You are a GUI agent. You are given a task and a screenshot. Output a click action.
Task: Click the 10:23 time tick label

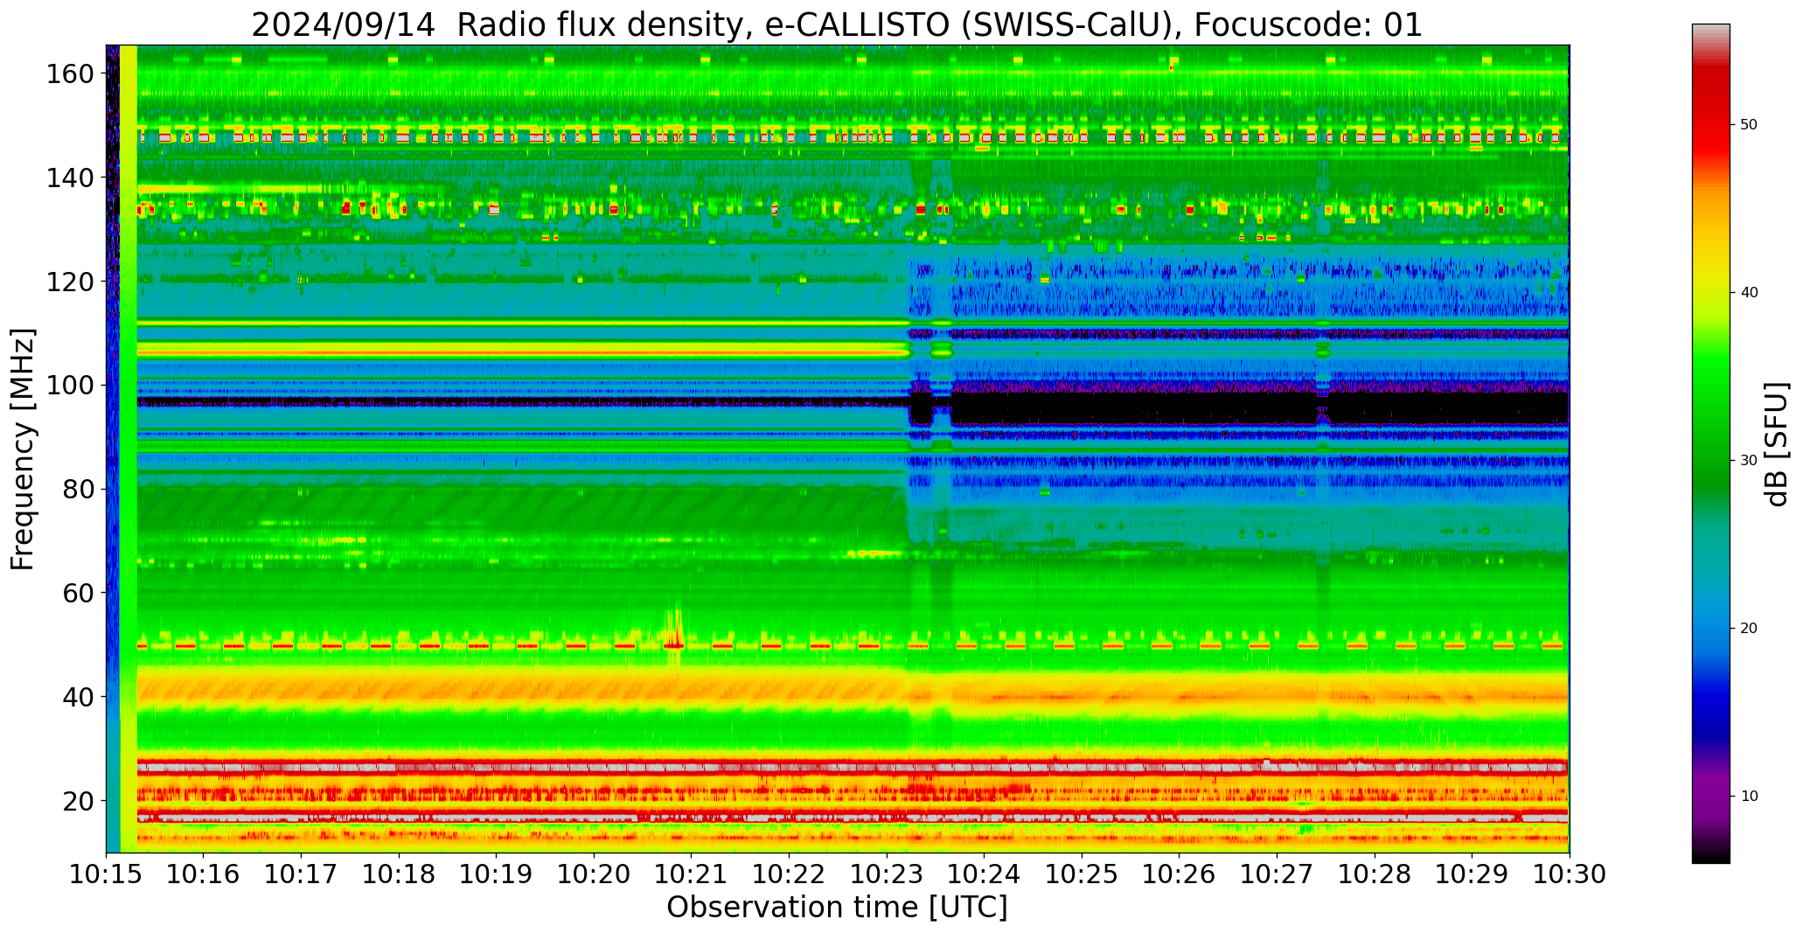coord(886,874)
